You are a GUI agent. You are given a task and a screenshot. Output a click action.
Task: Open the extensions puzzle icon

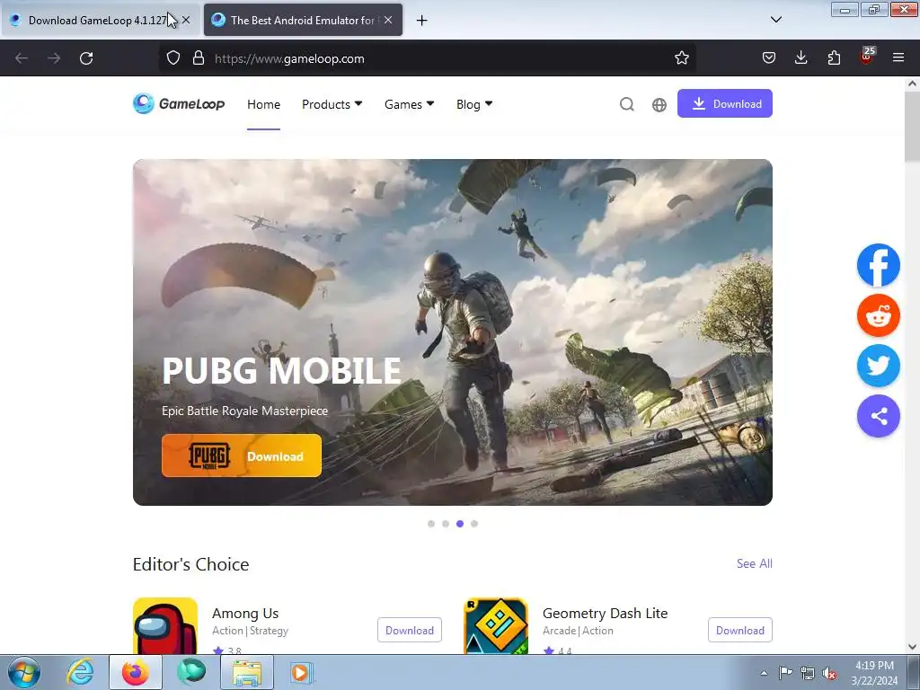pos(834,57)
